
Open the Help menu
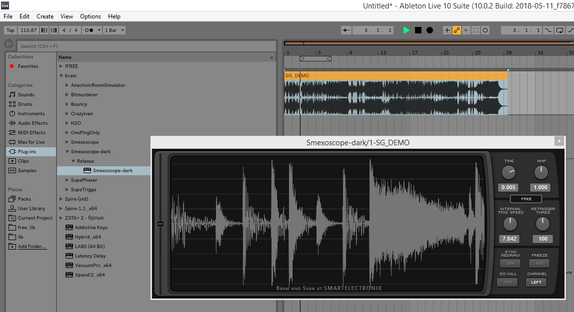click(114, 16)
